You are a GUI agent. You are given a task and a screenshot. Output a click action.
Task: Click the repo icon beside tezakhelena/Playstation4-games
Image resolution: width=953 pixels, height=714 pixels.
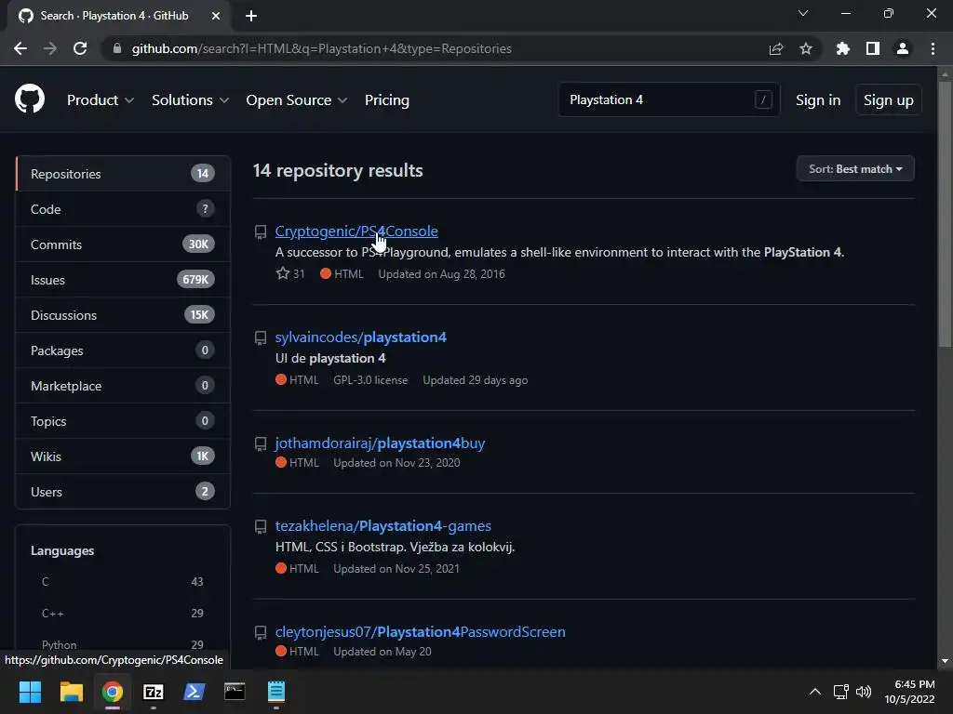click(261, 527)
